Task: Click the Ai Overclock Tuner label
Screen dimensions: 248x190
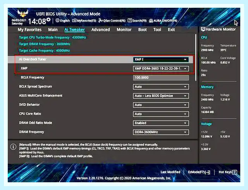Action: pyautogui.click(x=33, y=59)
